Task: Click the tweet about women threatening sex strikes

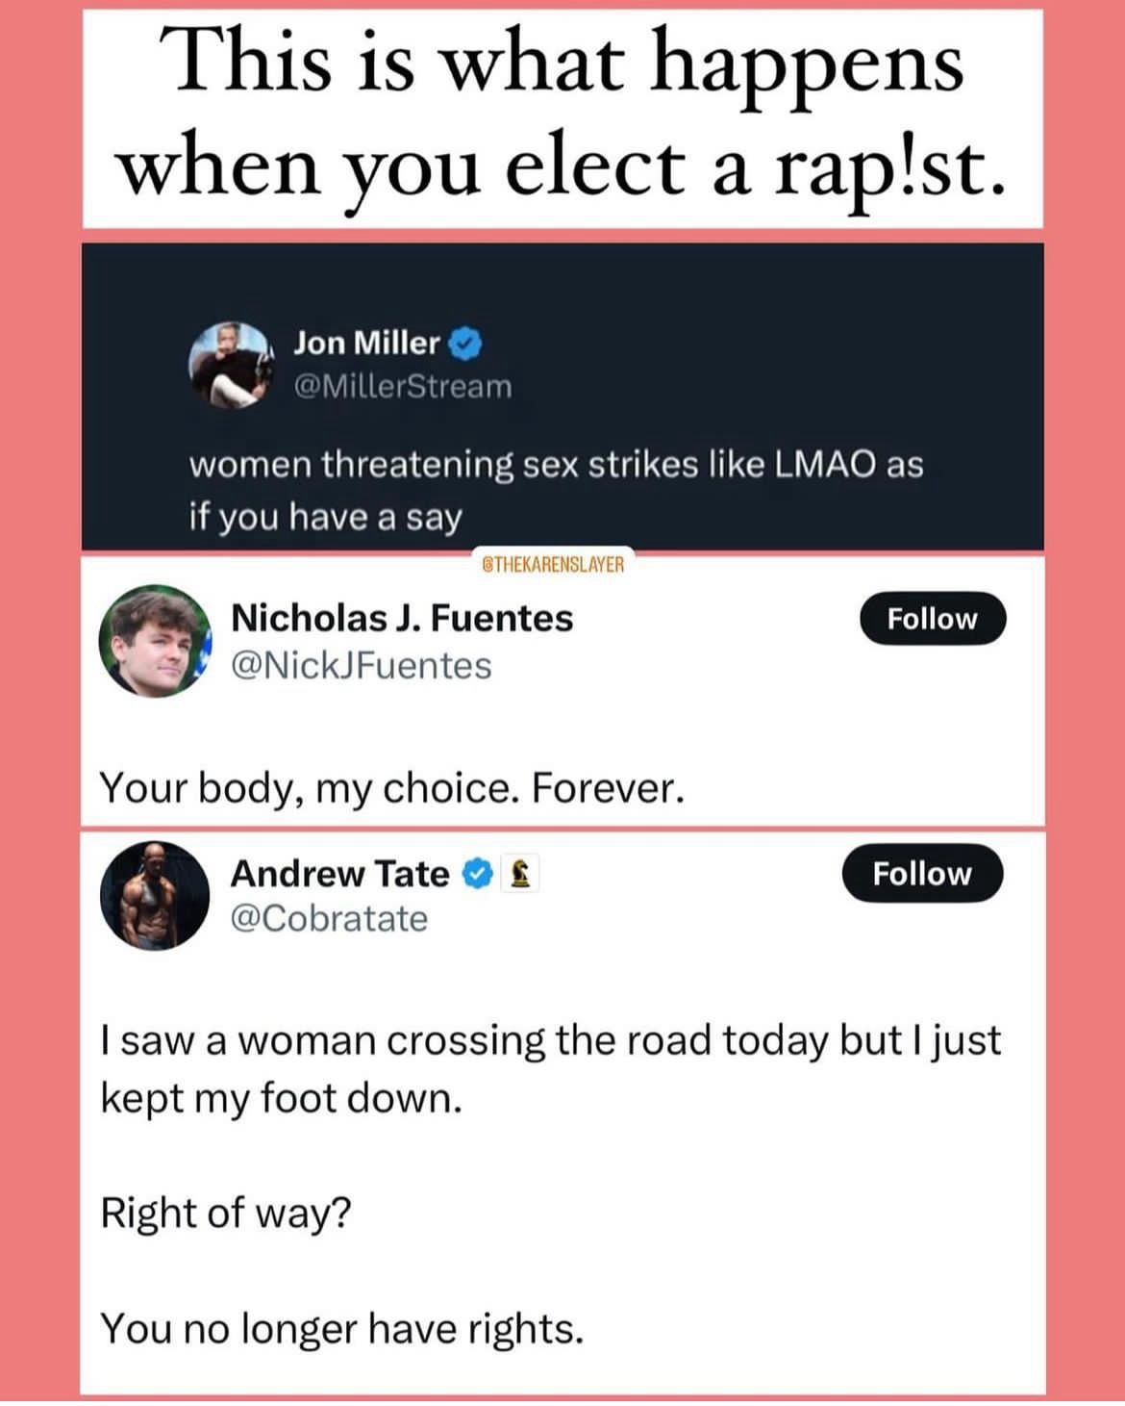Action: point(555,491)
